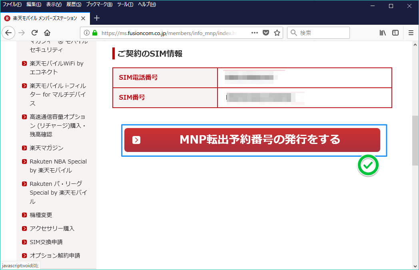Open a new tab with plus
The image size is (419, 270).
pos(97,18)
